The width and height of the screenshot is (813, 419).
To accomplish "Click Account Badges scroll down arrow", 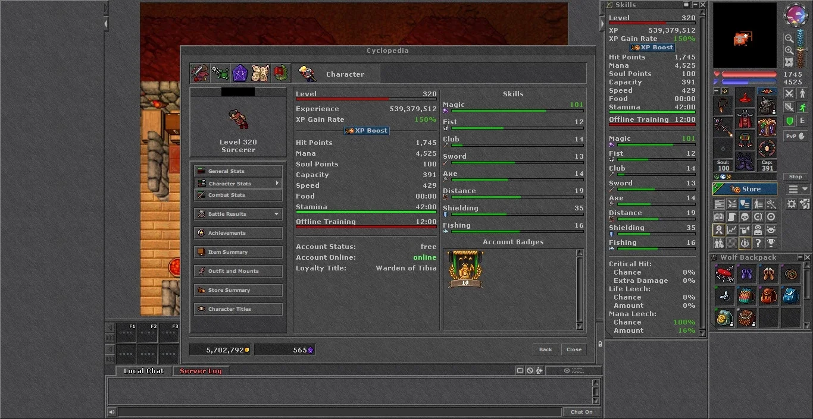I will [580, 326].
